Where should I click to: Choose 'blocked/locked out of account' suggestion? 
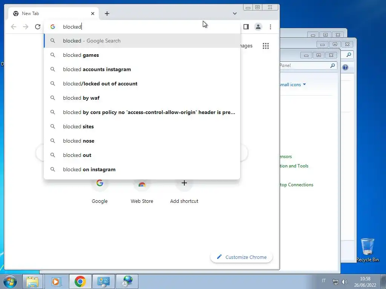142,84
